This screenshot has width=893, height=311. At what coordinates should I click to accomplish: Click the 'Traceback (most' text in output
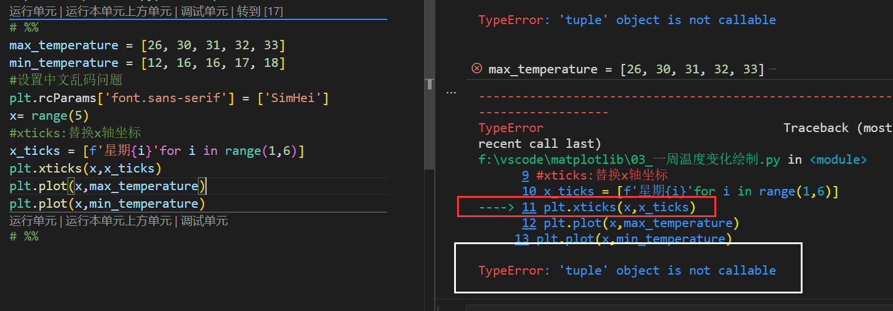(838, 128)
